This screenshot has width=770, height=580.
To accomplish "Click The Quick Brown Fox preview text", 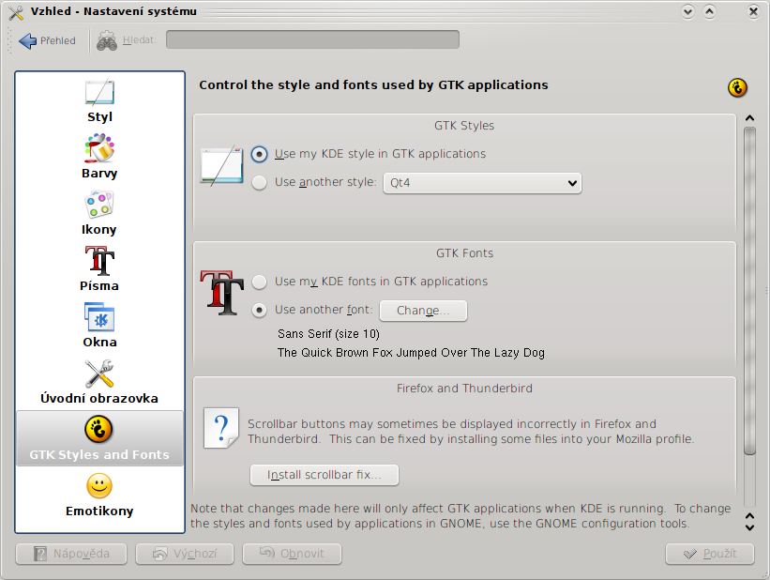I will coord(411,353).
